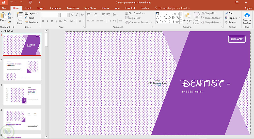Select the Format Painter brush

tap(9, 22)
